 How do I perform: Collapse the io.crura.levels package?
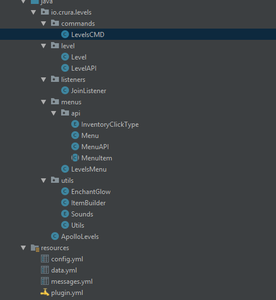[x=34, y=12]
